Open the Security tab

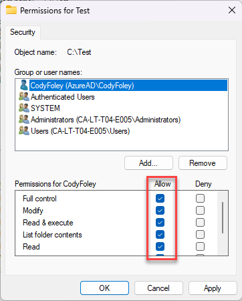tap(23, 32)
